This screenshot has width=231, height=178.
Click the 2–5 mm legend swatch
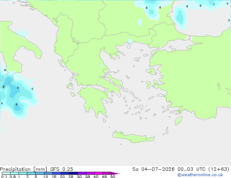31,173
